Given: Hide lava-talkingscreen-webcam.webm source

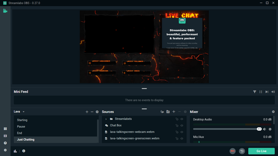Looking at the screenshot, I should (x=182, y=132).
